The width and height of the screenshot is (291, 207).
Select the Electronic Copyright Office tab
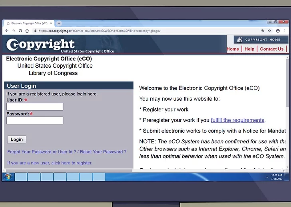tap(28, 23)
